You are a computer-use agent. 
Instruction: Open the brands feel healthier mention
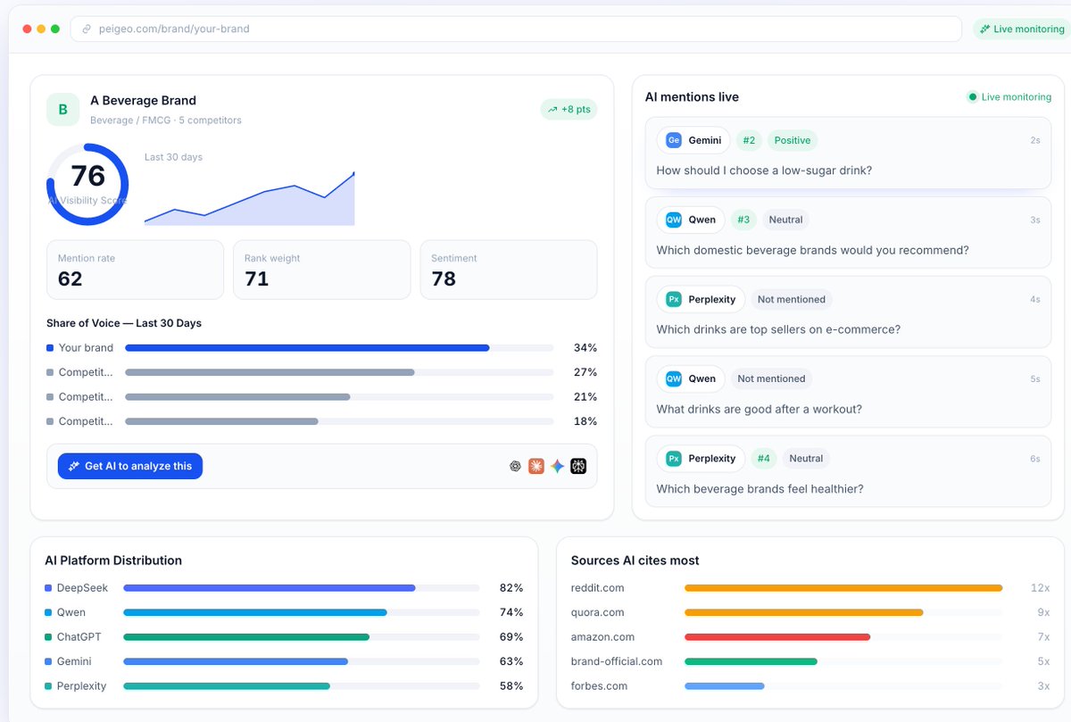click(x=848, y=470)
